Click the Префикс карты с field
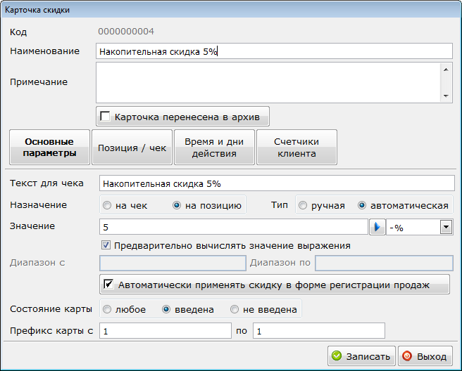The height and width of the screenshot is (371, 462). (166, 331)
